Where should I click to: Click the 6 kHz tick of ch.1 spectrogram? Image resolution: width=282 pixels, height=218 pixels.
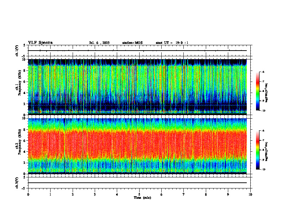pyautogui.click(x=25, y=82)
